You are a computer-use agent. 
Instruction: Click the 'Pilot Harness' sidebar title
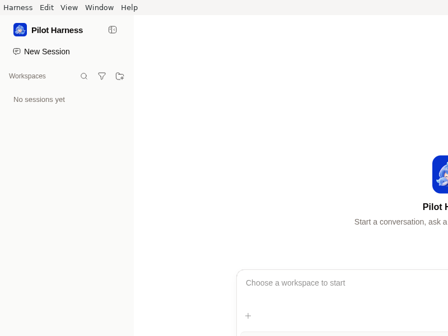[57, 30]
